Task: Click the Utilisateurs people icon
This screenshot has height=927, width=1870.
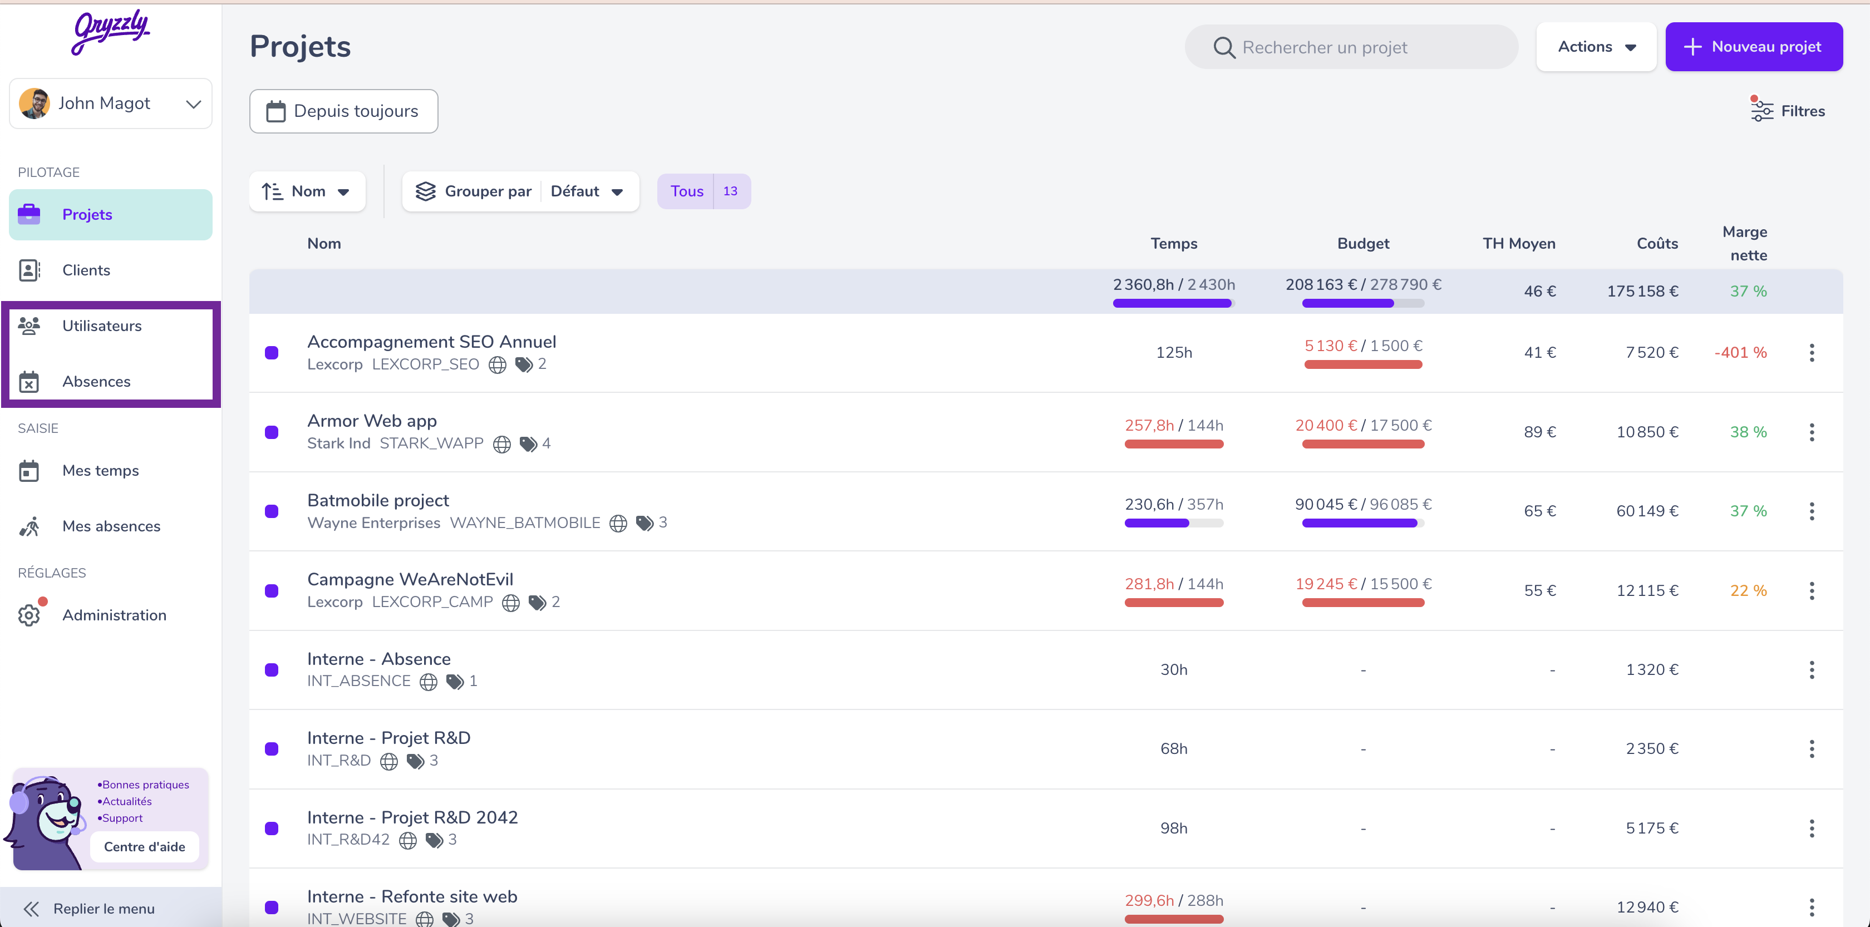Action: (29, 326)
